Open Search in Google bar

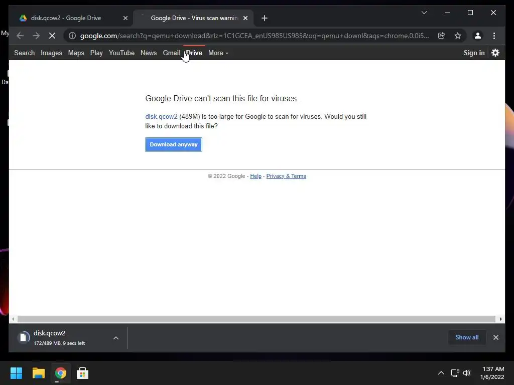(24, 53)
